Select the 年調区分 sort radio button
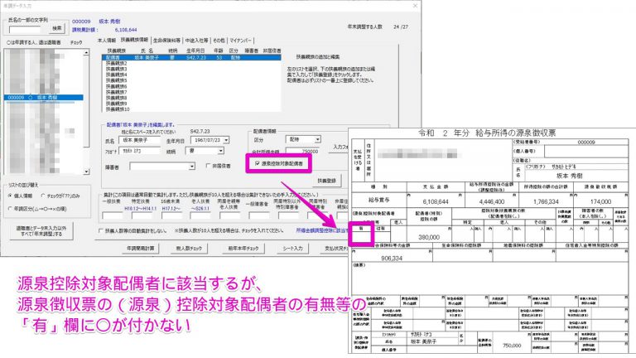Viewport: 636px width, 358px height. 10,209
